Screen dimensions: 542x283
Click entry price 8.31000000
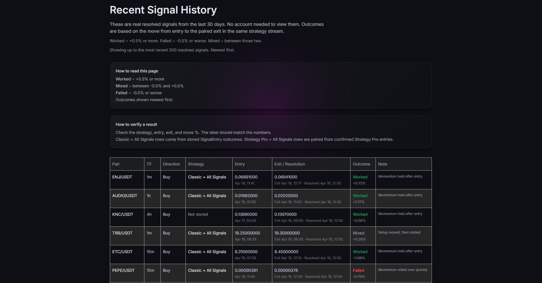pyautogui.click(x=246, y=252)
